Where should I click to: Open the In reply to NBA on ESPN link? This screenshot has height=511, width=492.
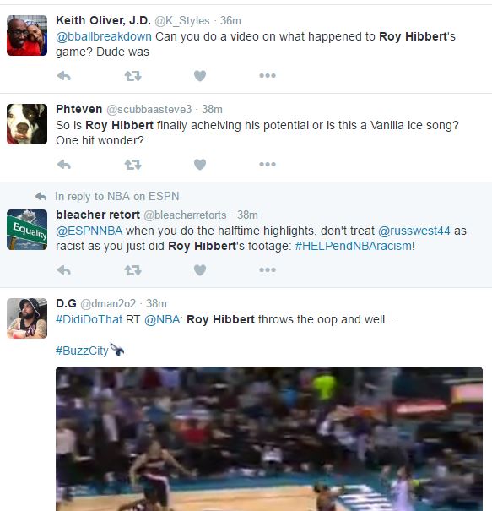pyautogui.click(x=117, y=197)
